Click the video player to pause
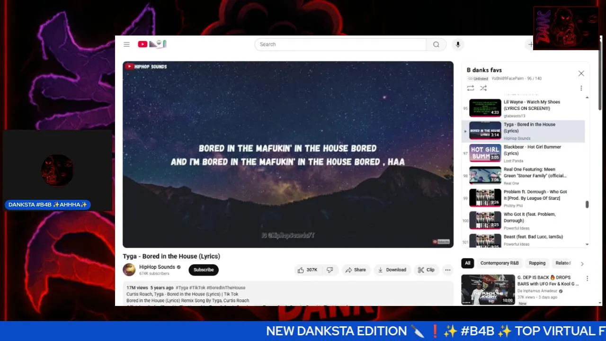The height and width of the screenshot is (341, 606). tap(288, 154)
